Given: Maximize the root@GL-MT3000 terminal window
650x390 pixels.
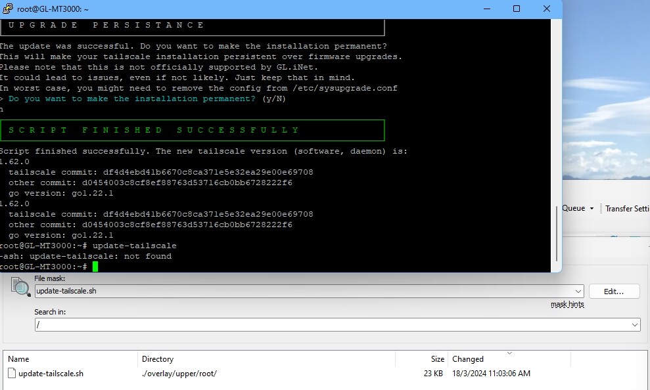Looking at the screenshot, I should click(517, 9).
